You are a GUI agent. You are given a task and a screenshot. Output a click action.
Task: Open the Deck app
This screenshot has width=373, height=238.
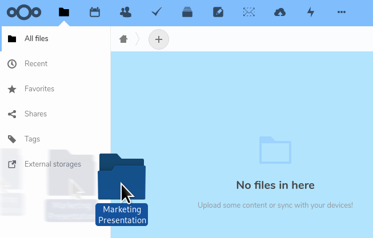(187, 12)
